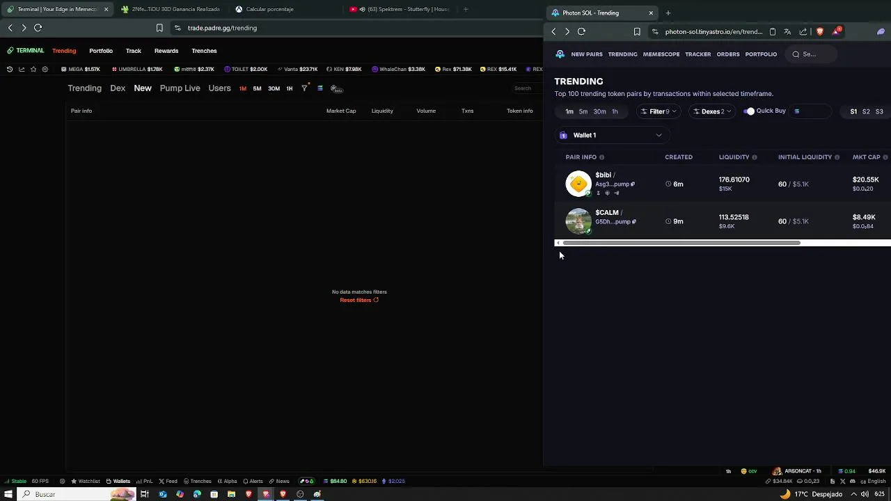Reload the Photon page
Image resolution: width=891 pixels, height=501 pixels.
click(x=581, y=31)
